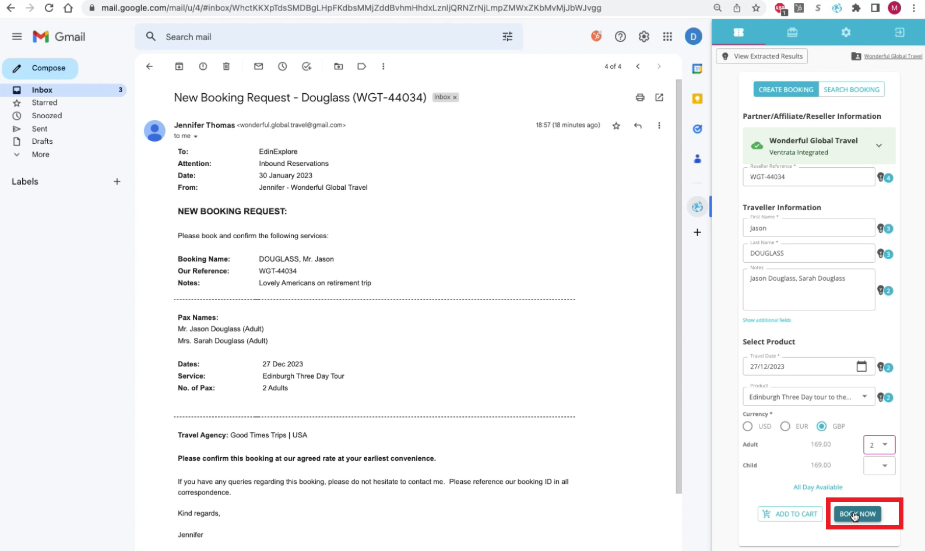Snooze this email
This screenshot has height=551, width=925.
coord(283,66)
